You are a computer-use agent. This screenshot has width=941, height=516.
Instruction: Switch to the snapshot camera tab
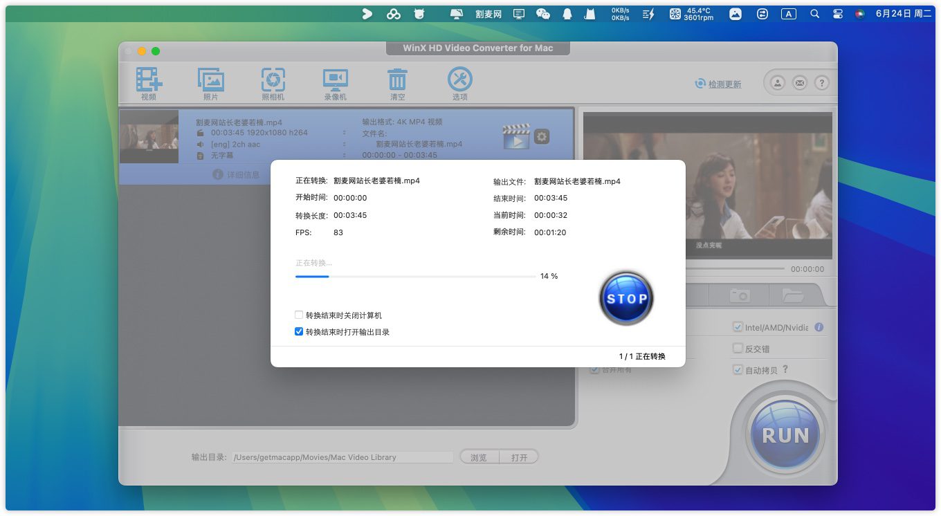(740, 295)
